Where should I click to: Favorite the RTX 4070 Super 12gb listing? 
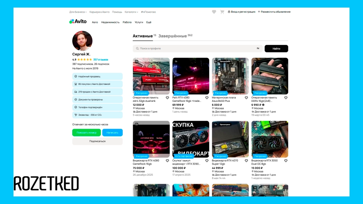click(x=246, y=161)
